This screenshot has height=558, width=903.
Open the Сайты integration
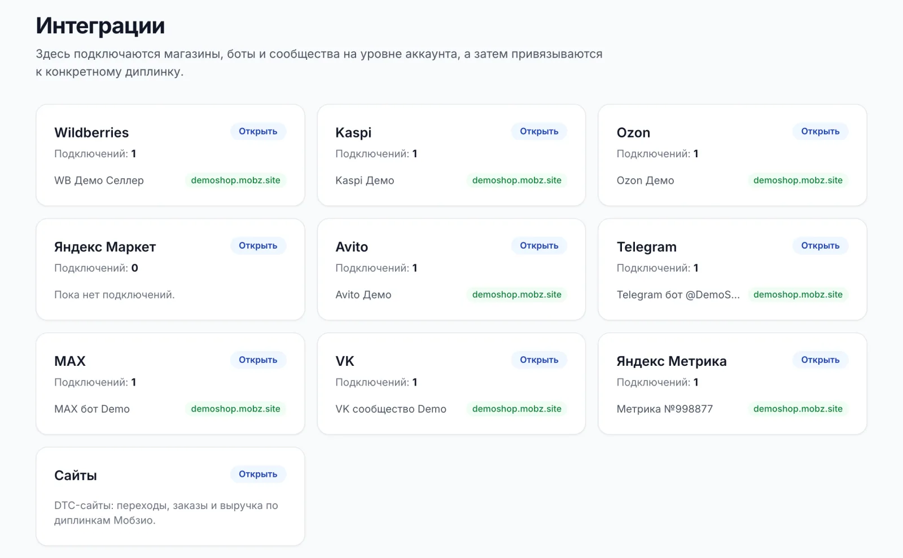pos(258,475)
